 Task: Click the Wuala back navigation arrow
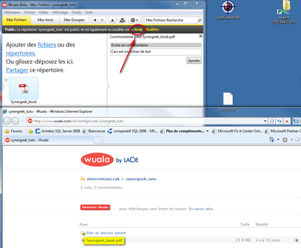94,20
